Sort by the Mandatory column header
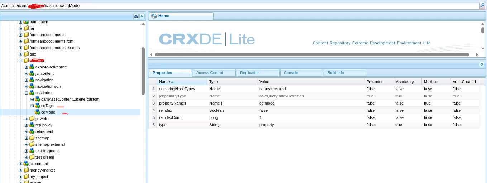The width and height of the screenshot is (487, 183). point(407,82)
